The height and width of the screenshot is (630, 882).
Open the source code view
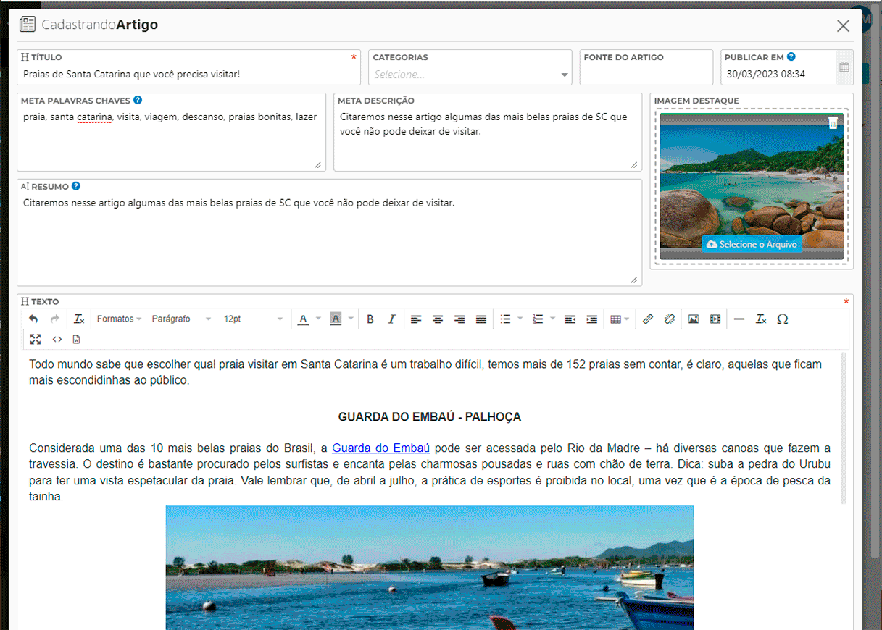tap(57, 339)
